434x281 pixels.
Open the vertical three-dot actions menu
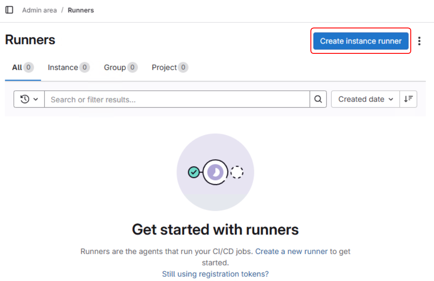click(419, 41)
